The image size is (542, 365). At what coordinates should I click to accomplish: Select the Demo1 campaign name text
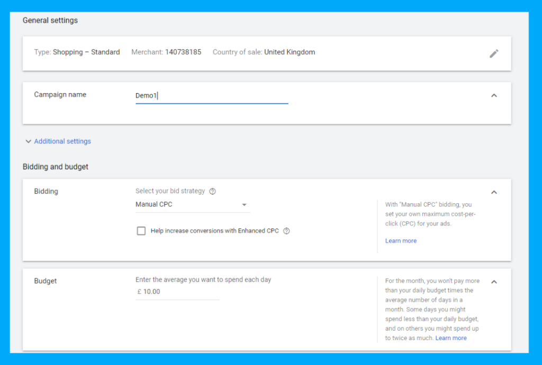[147, 97]
